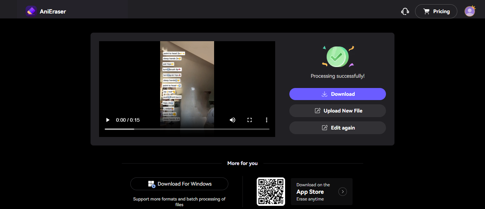The width and height of the screenshot is (485, 209).
Task: Open the customer support headset icon
Action: tap(405, 11)
